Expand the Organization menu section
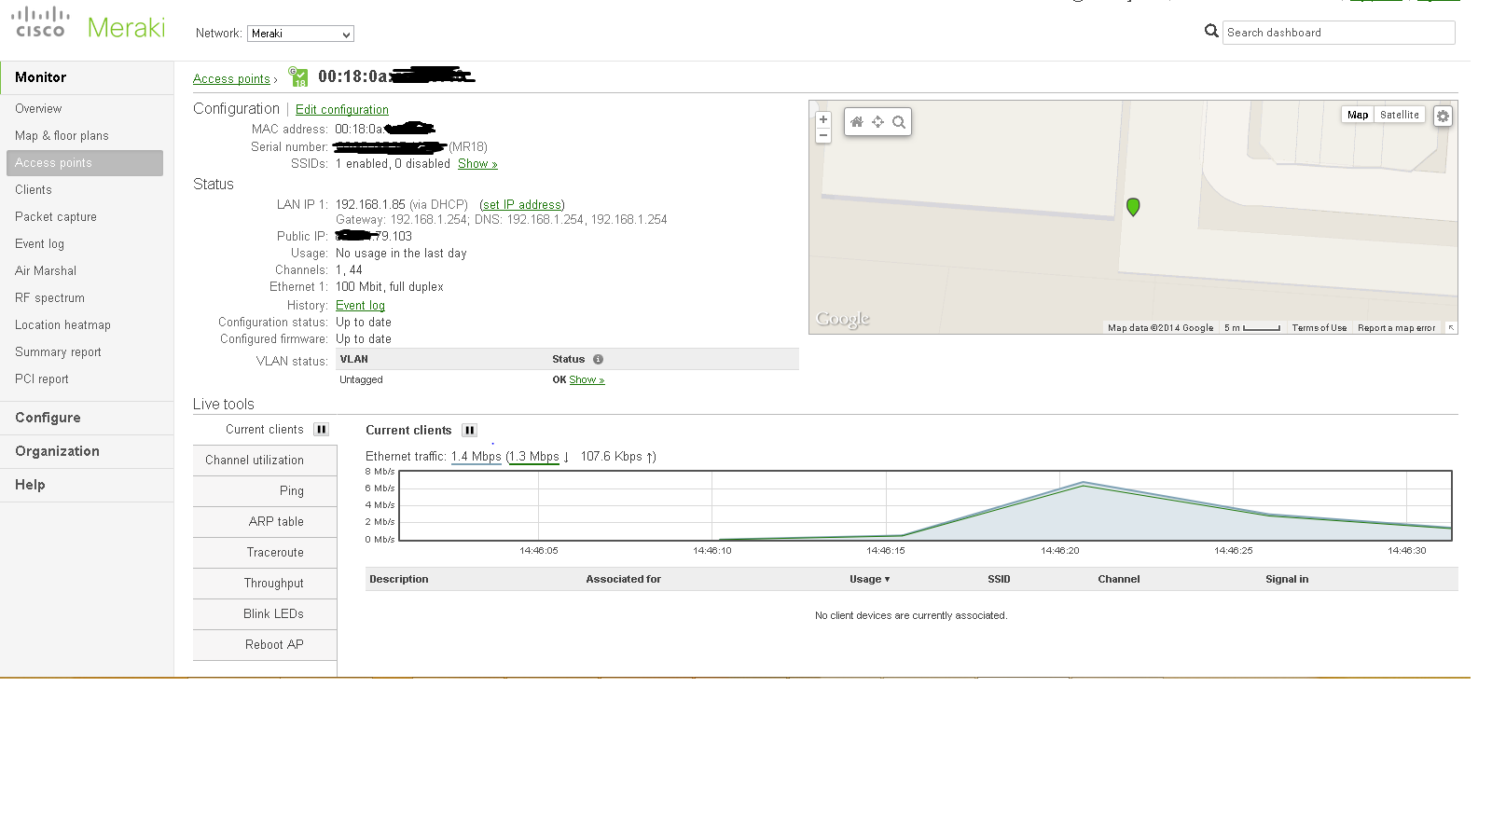This screenshot has height=839, width=1492. [57, 451]
